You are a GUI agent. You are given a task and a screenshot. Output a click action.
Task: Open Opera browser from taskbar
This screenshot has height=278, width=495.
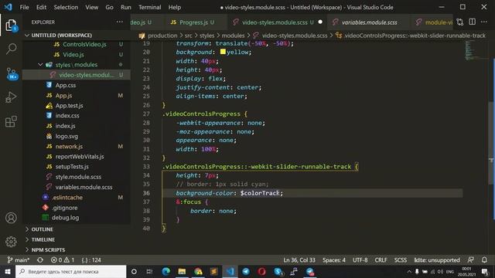coord(261,271)
